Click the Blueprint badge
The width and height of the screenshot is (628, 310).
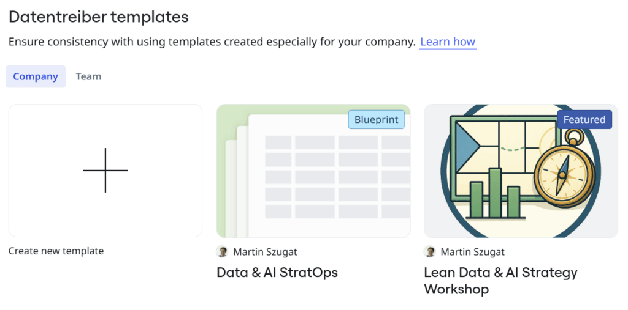(x=377, y=119)
